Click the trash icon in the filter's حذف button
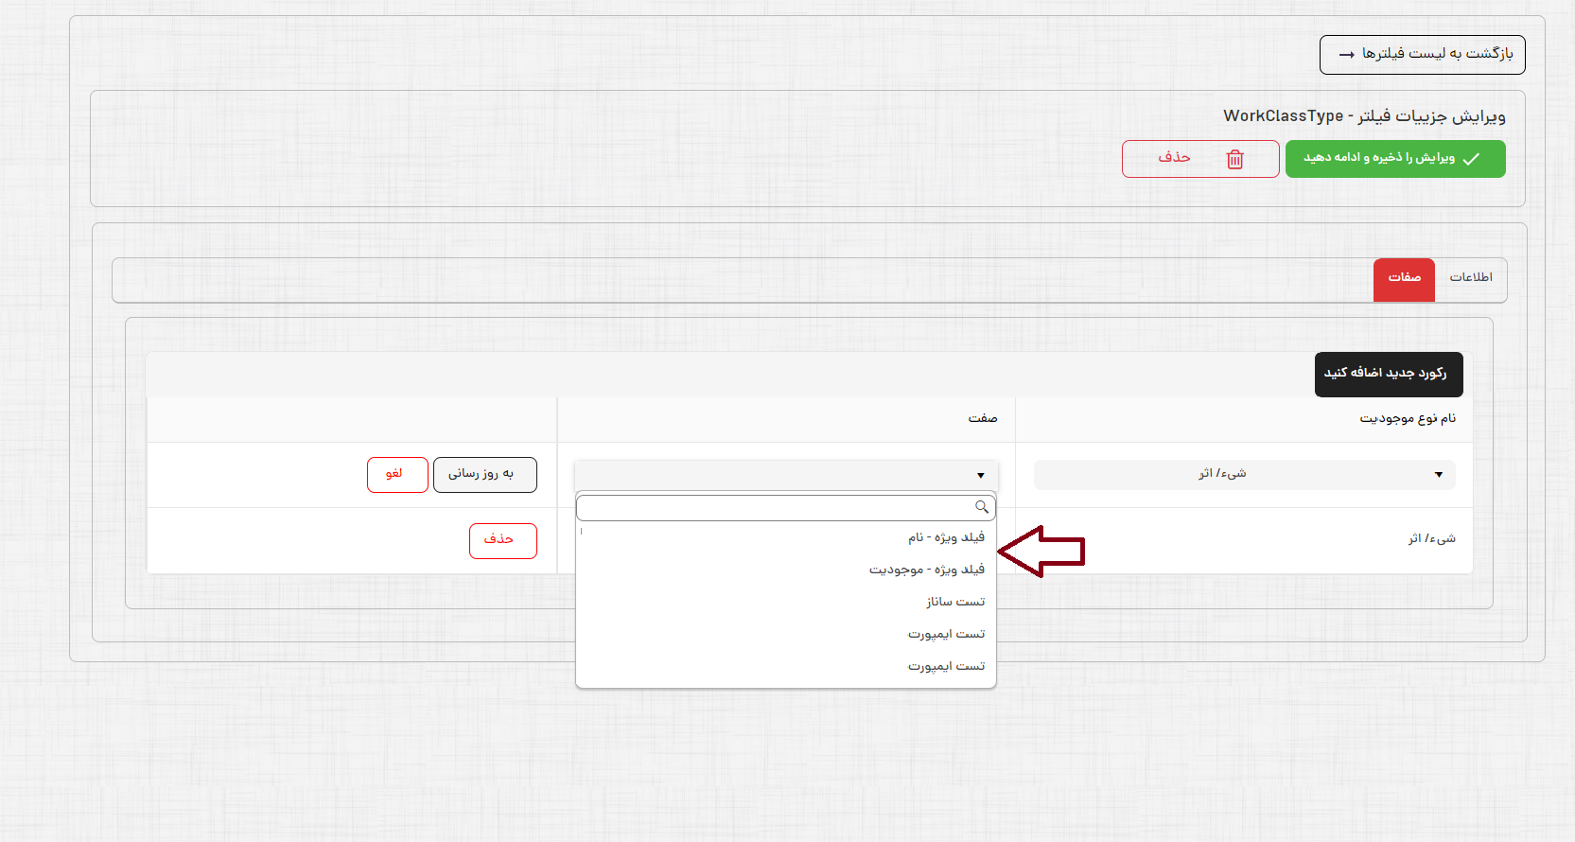Screen dimensions: 1575x842 1234,159
